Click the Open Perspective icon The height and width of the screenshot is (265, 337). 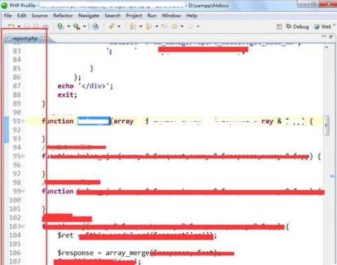[x=279, y=26]
